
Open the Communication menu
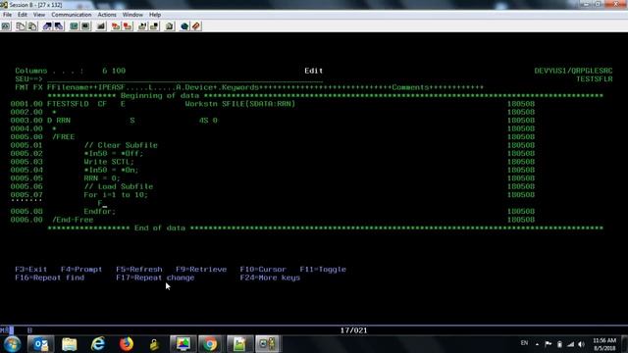tap(72, 15)
